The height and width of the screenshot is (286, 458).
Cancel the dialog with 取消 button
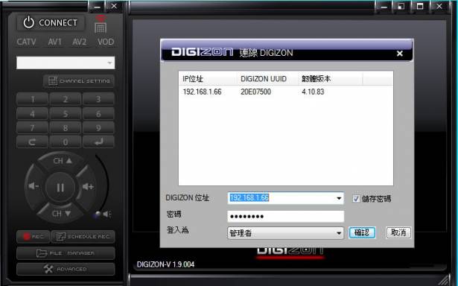(x=398, y=232)
